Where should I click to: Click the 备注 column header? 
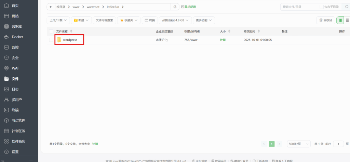285,31
